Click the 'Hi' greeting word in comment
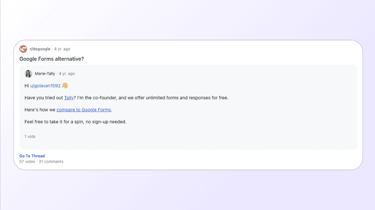Viewport: 375px width, 210px height. click(27, 86)
